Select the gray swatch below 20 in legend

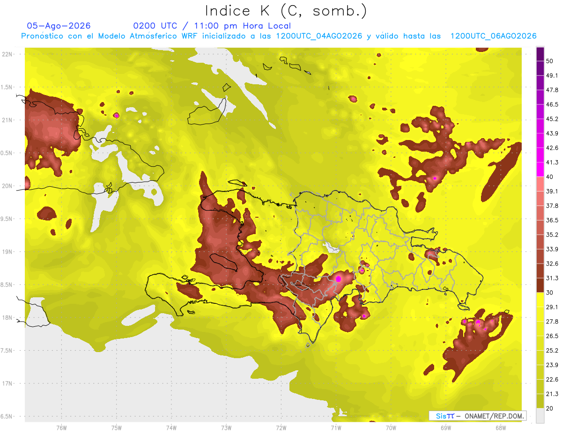click(540, 416)
